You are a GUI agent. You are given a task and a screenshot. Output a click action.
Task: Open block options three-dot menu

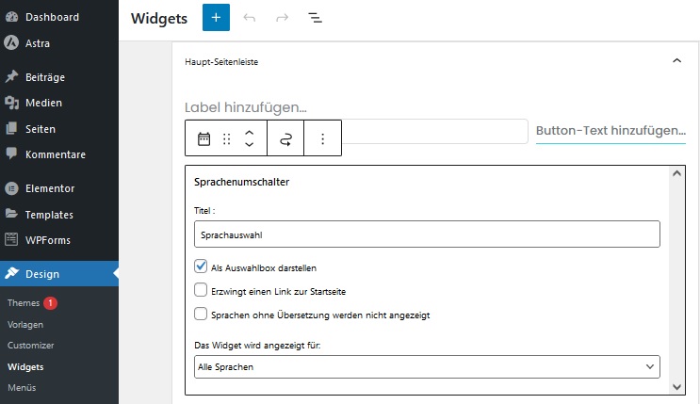323,138
